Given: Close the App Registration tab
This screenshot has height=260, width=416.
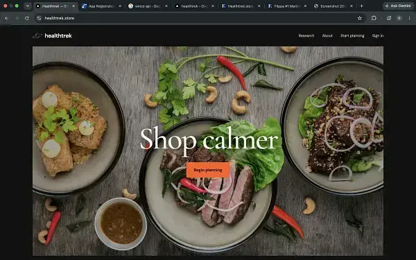Looking at the screenshot, I should [x=120, y=6].
